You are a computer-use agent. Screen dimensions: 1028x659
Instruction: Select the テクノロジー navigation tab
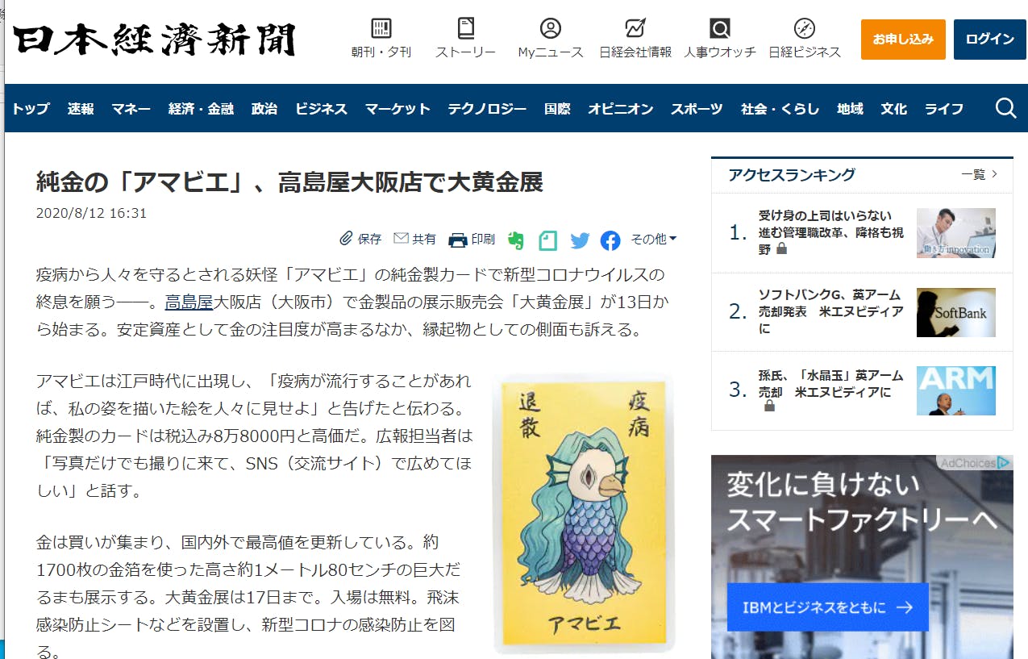487,109
